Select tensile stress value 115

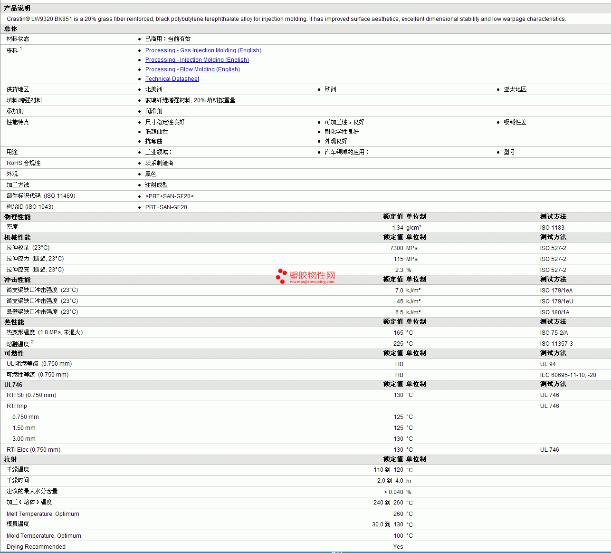[x=398, y=259]
